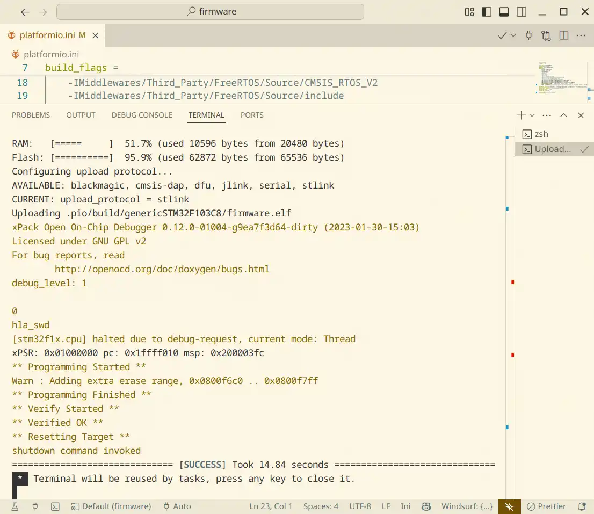Open editor More Actions ellipsis
594x514 pixels.
581,35
